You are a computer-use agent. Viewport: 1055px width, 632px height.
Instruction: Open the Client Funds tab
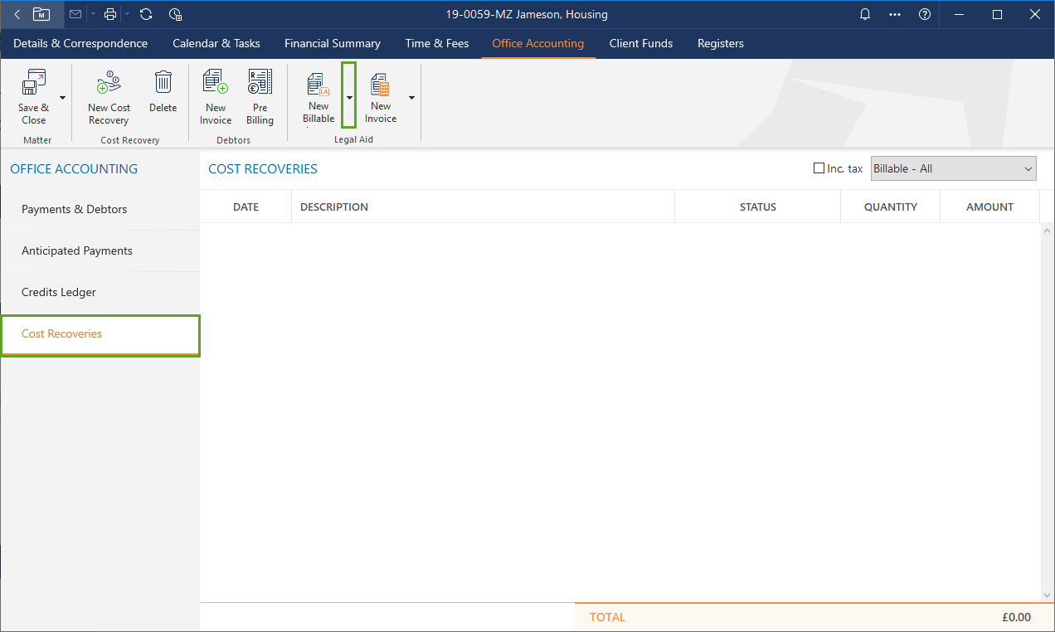tap(640, 43)
